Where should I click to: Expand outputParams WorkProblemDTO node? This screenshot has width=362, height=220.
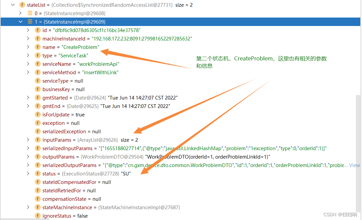coord(28,157)
